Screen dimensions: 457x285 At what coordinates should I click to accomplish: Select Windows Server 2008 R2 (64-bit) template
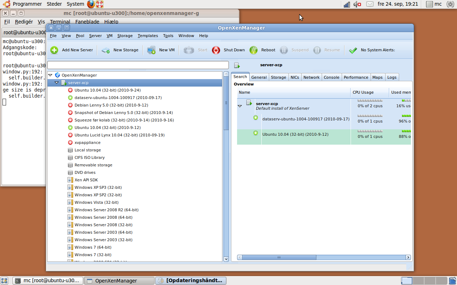106,210
